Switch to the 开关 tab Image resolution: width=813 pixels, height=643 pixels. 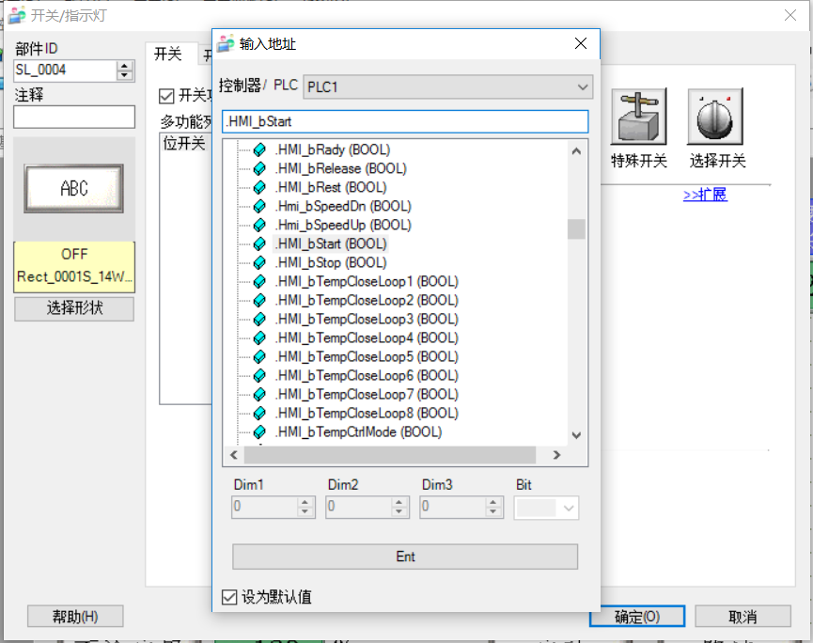point(168,55)
